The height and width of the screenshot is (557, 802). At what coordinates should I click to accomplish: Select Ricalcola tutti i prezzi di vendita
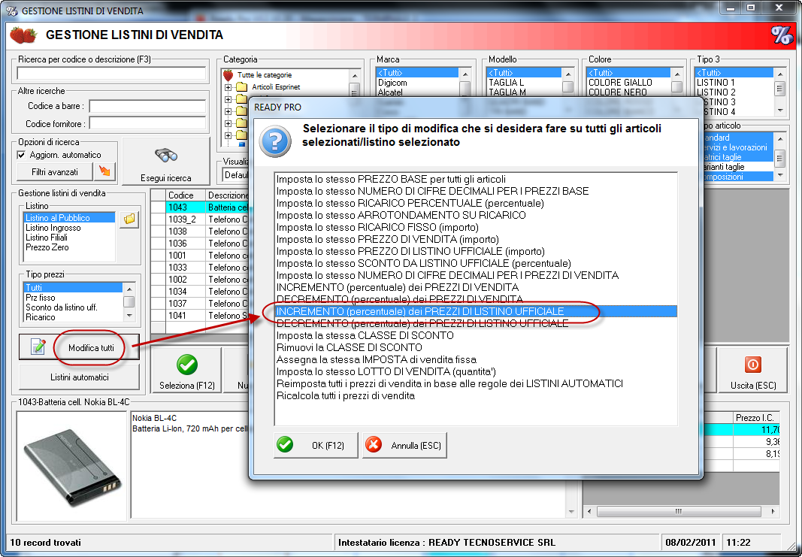[346, 396]
